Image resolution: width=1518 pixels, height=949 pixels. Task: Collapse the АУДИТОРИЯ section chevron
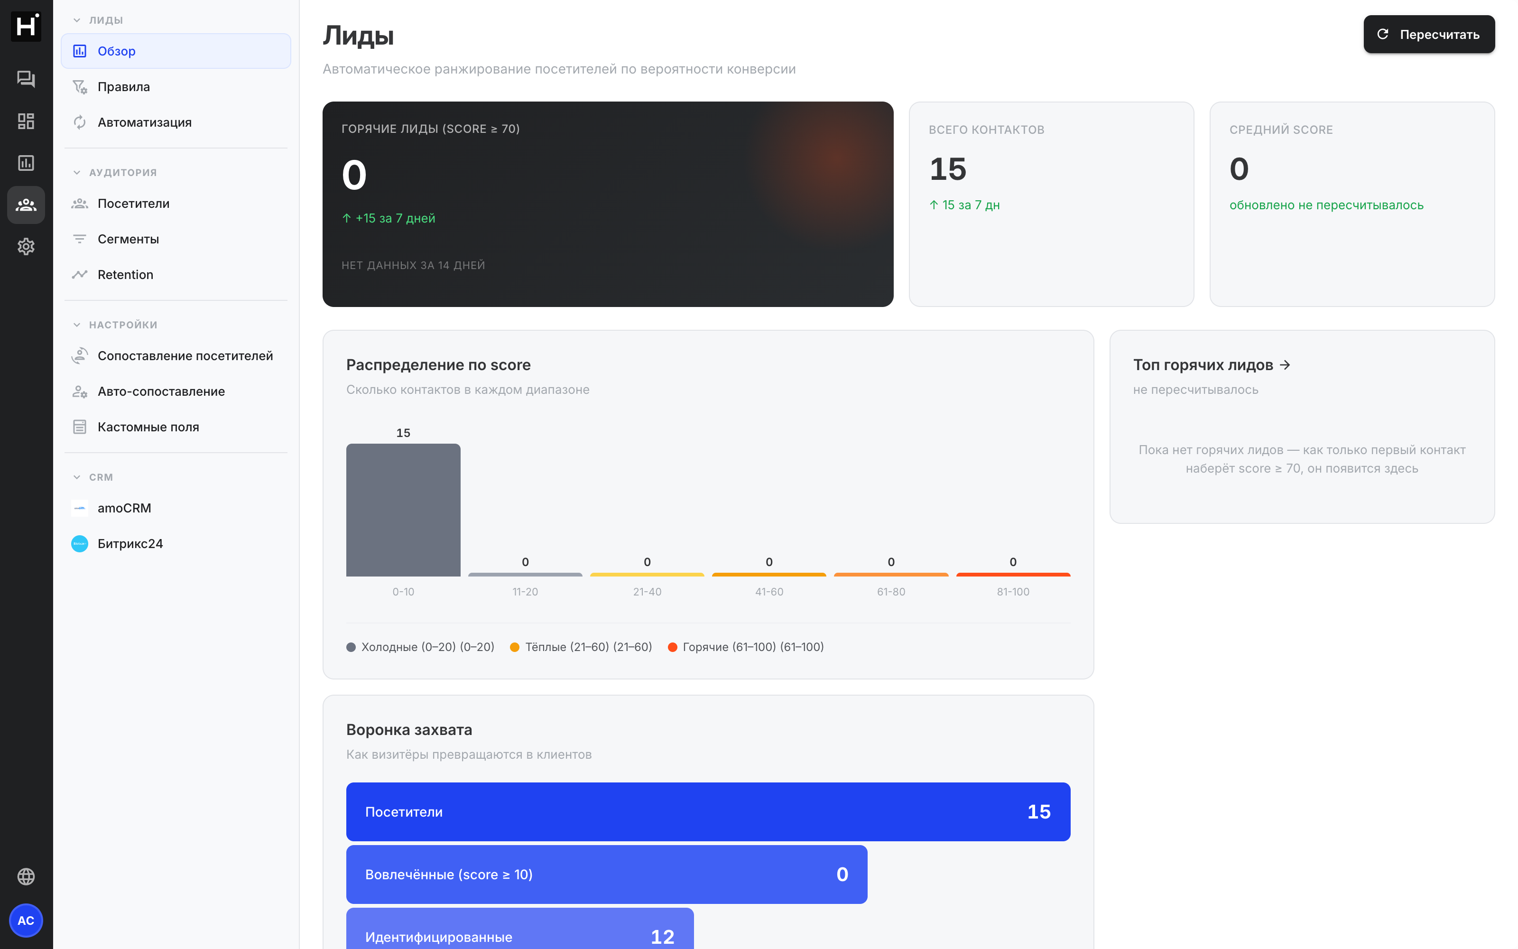point(76,173)
